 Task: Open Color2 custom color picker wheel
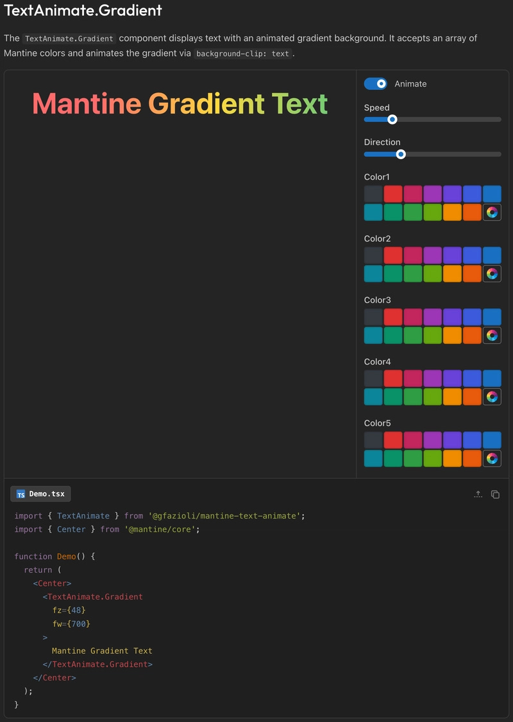point(492,273)
